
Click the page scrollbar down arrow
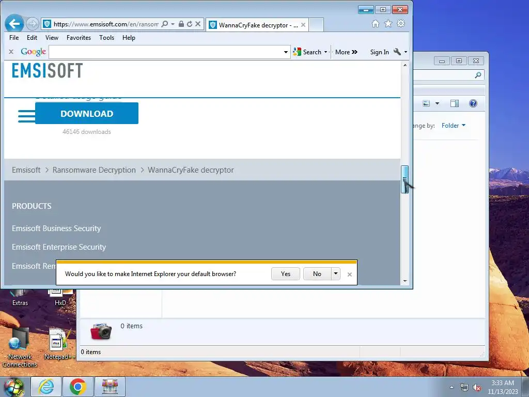pos(405,281)
